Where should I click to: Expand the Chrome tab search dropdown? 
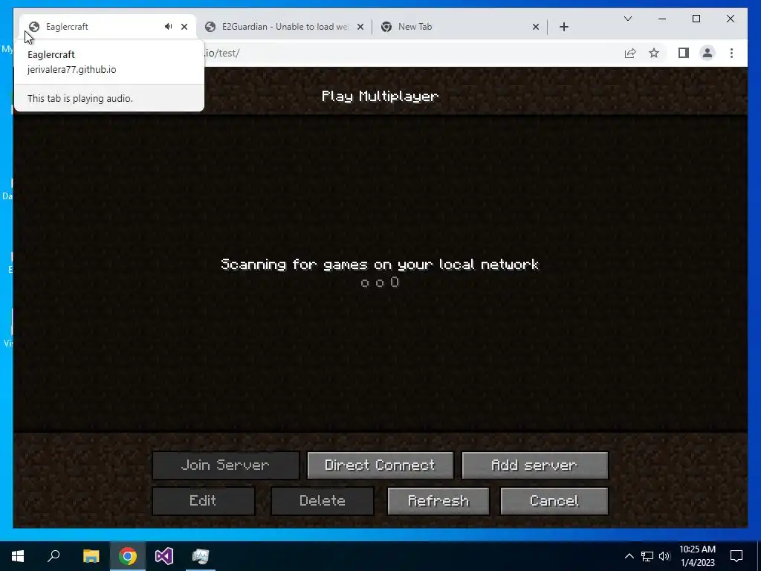point(628,19)
